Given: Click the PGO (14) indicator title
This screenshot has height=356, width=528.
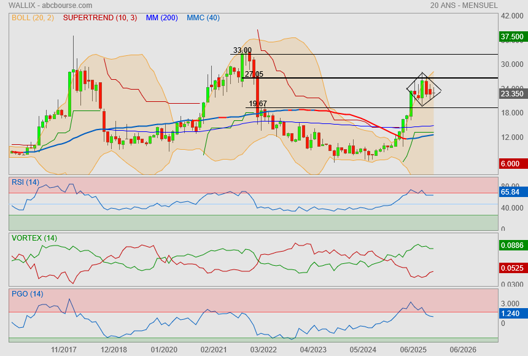Looking at the screenshot, I should tap(27, 293).
